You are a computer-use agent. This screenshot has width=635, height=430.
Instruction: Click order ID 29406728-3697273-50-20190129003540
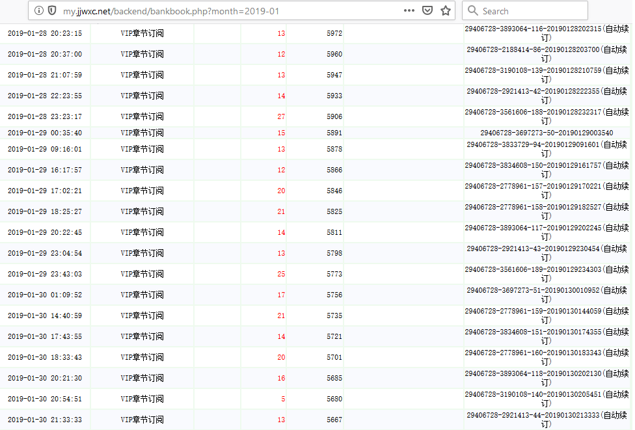point(547,133)
